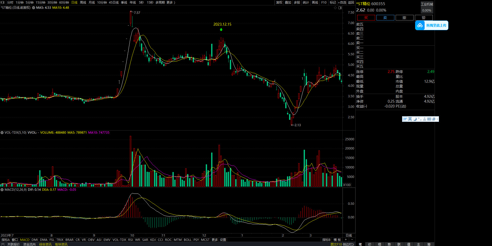
Task: Click zoom-out minus icon at chart bottom
Action: click(x=352, y=240)
